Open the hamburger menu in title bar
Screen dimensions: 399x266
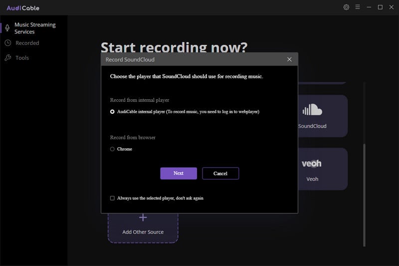[x=358, y=7]
